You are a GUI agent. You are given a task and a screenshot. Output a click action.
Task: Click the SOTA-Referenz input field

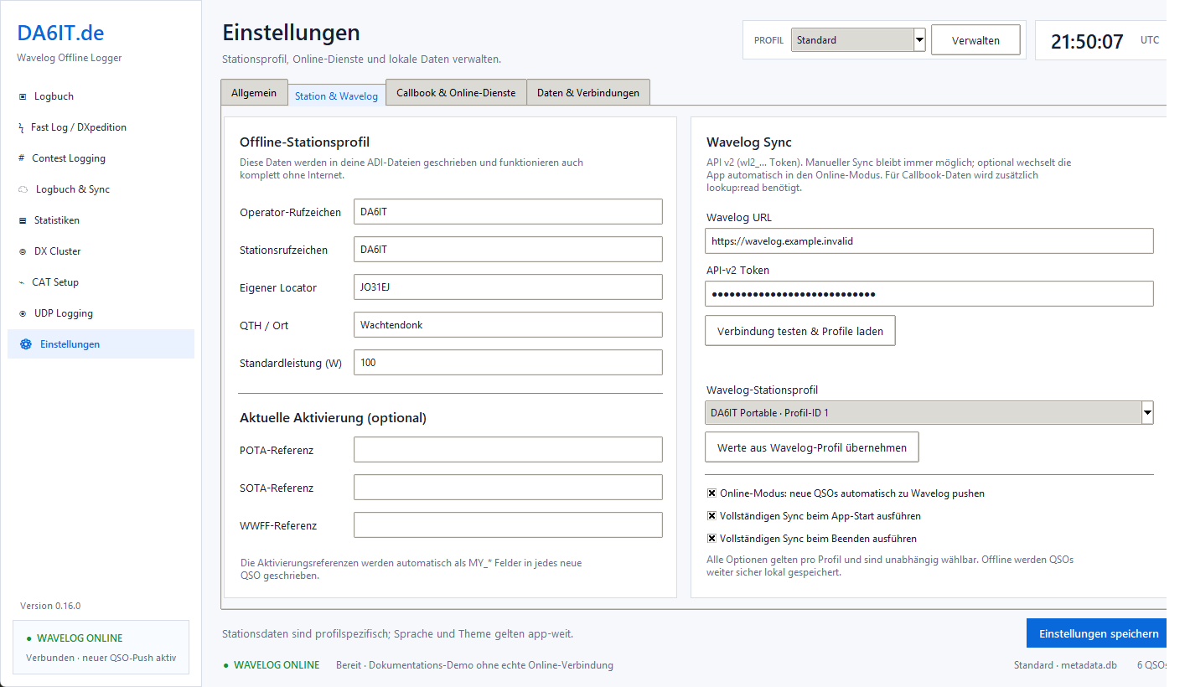[508, 488]
